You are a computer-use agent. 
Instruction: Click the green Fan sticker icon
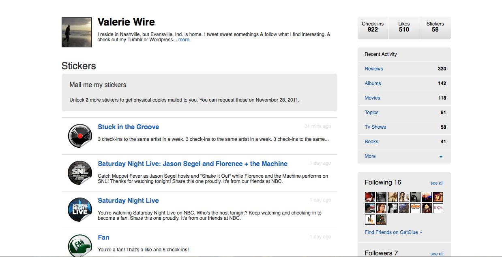click(x=80, y=246)
